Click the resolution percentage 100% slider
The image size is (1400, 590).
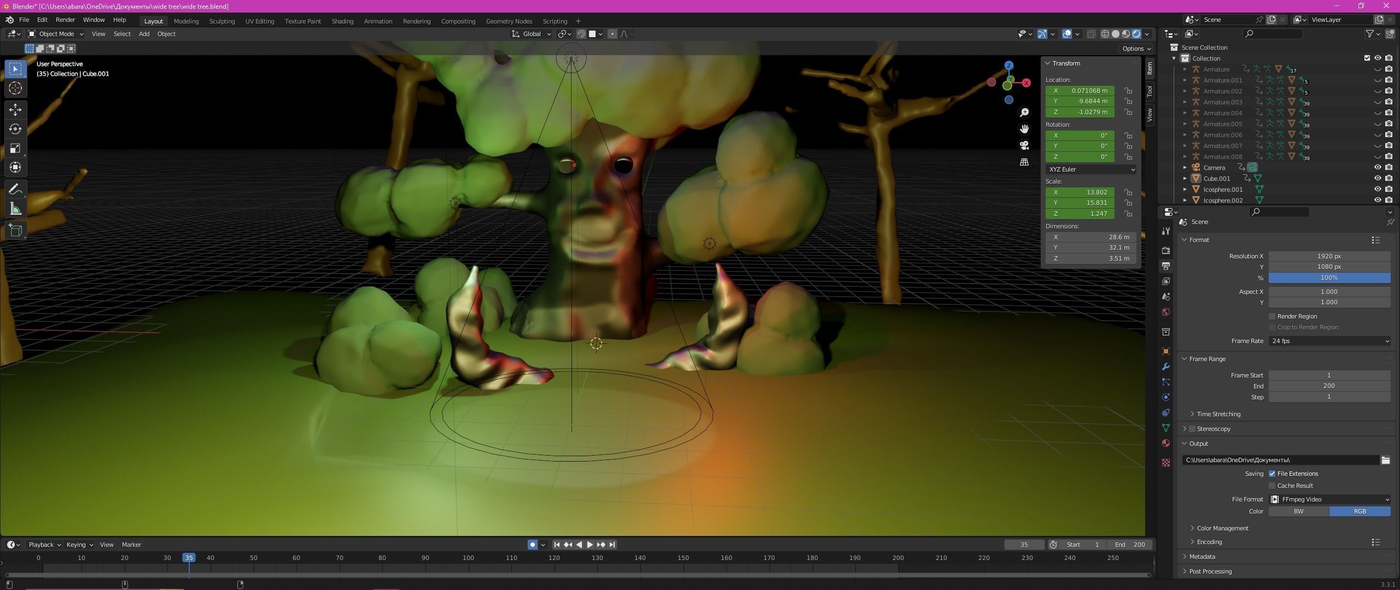coord(1329,278)
